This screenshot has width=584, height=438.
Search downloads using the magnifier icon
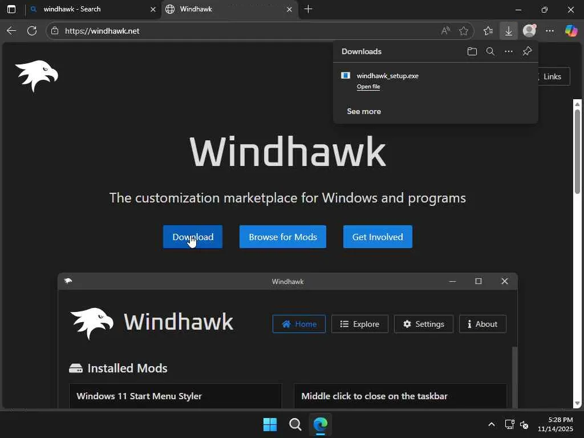[490, 51]
